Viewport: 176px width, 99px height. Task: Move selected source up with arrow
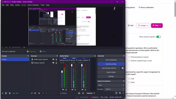click(43, 93)
